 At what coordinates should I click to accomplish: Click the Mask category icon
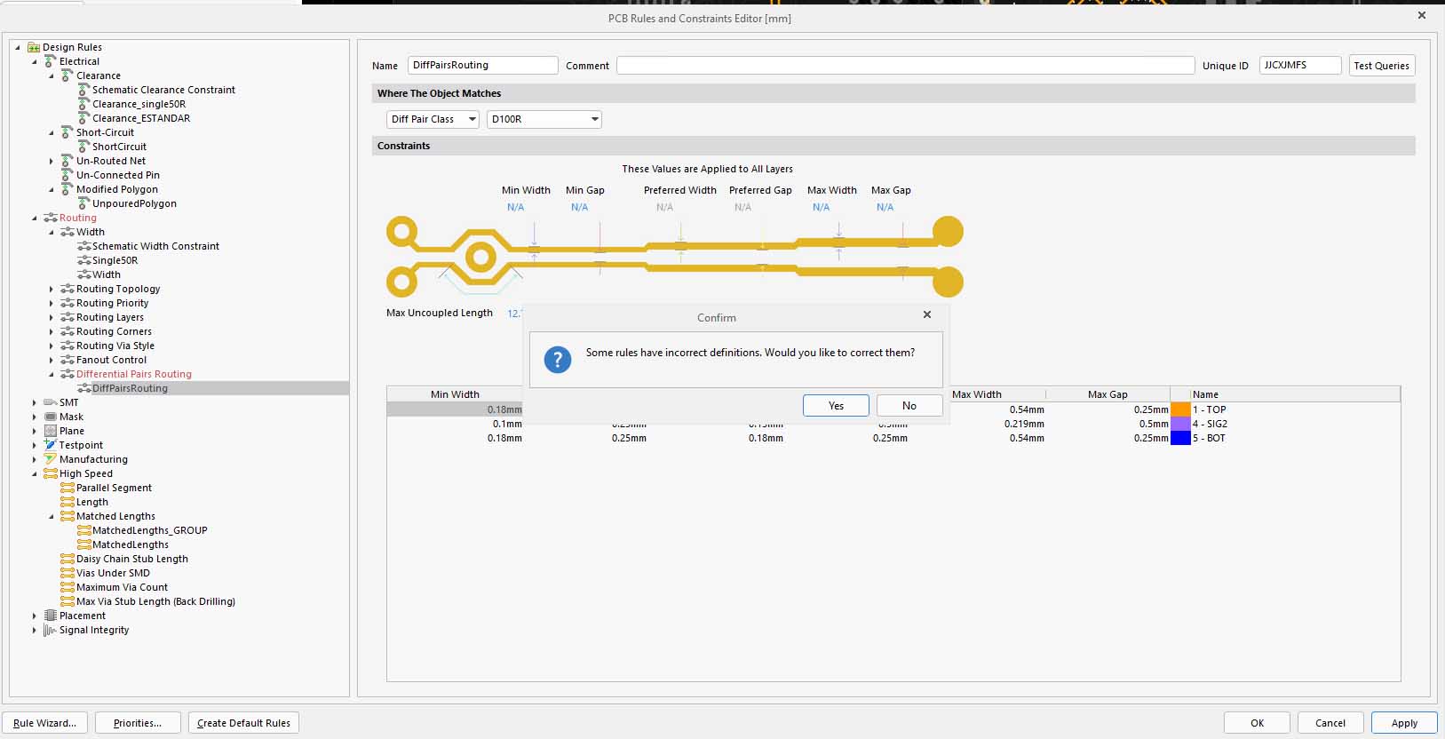pos(51,417)
